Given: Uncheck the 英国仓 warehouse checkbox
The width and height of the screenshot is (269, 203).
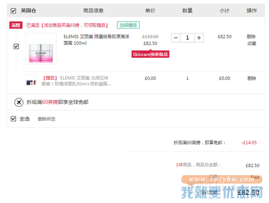Looking at the screenshot, I should coord(13,11).
